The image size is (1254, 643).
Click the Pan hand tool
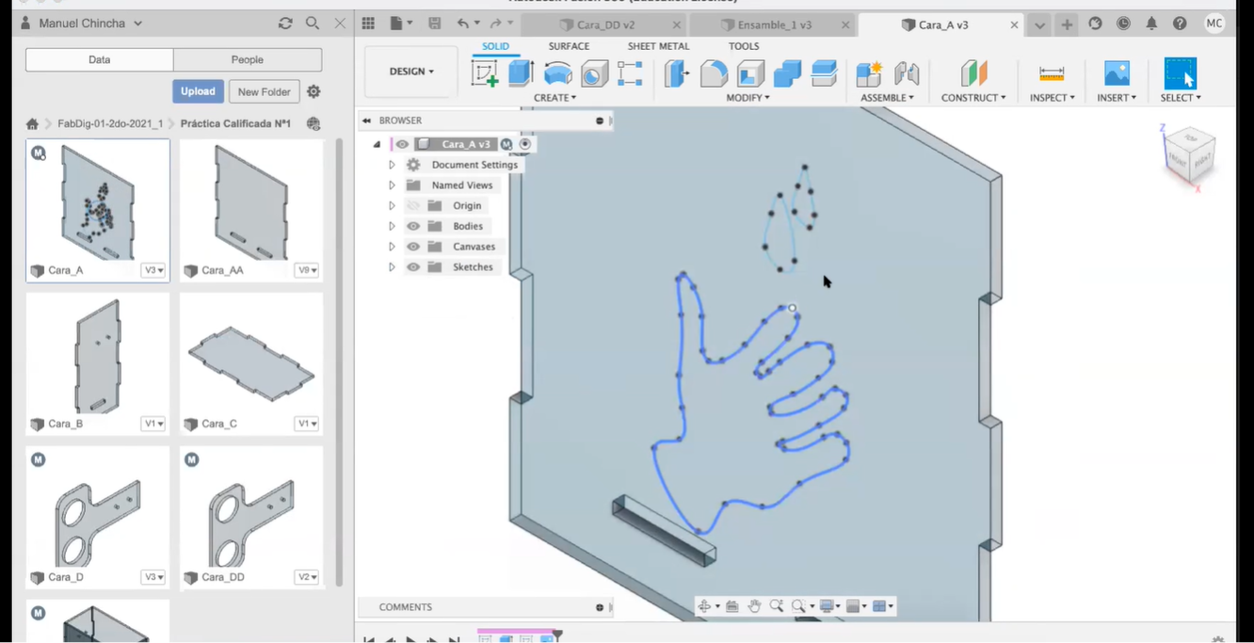(x=754, y=606)
